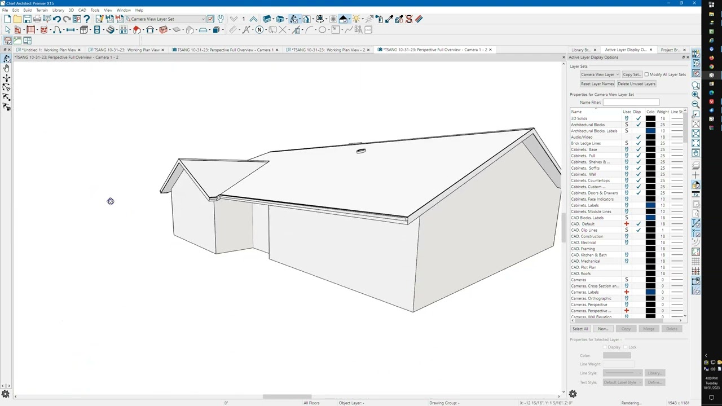The height and width of the screenshot is (406, 722).
Task: Click the Copy Set... button
Action: [632, 74]
